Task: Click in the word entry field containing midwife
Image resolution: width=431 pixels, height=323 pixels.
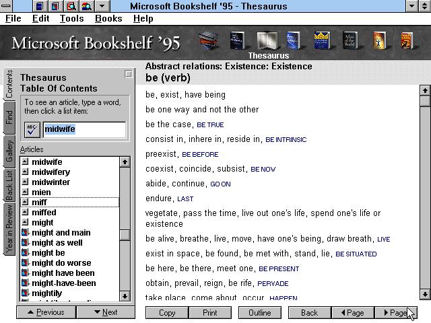Action: (84, 130)
